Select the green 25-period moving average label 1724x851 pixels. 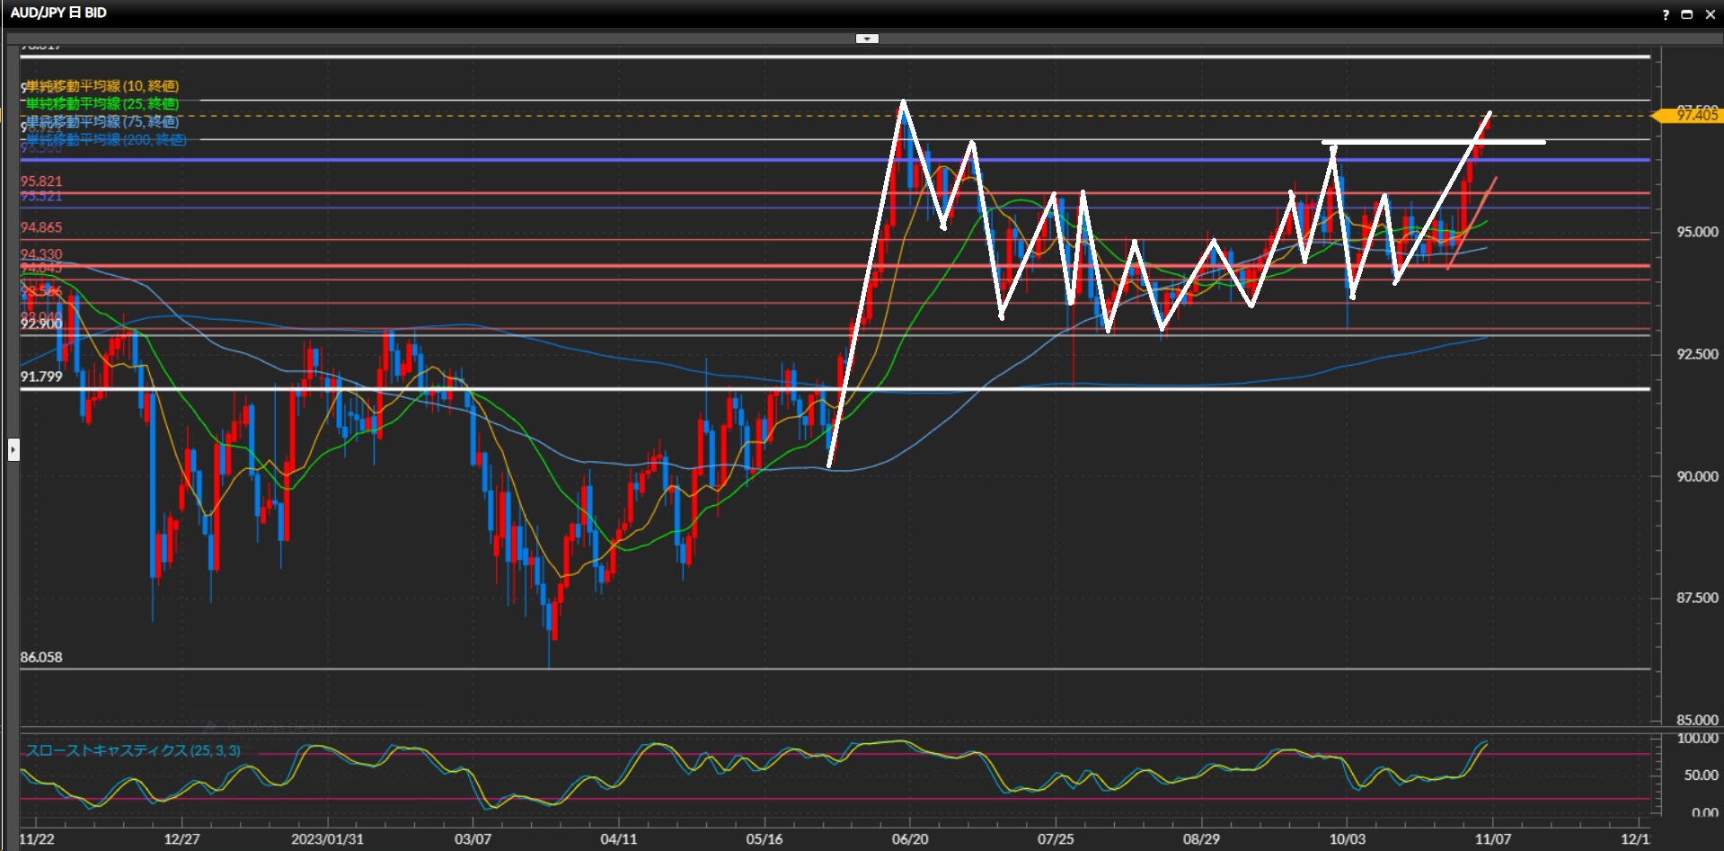(x=102, y=104)
